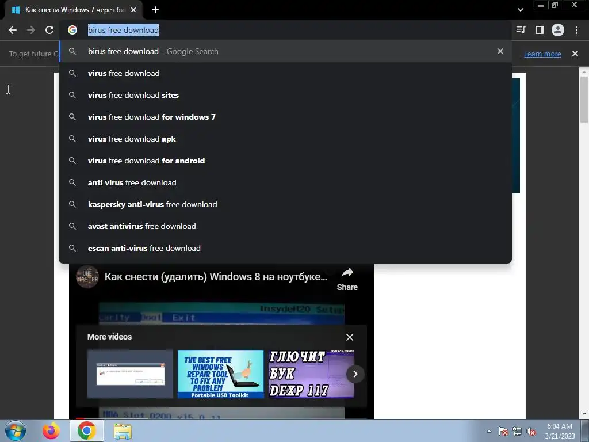Click the Google icon in the address bar
589x442 pixels.
point(72,30)
